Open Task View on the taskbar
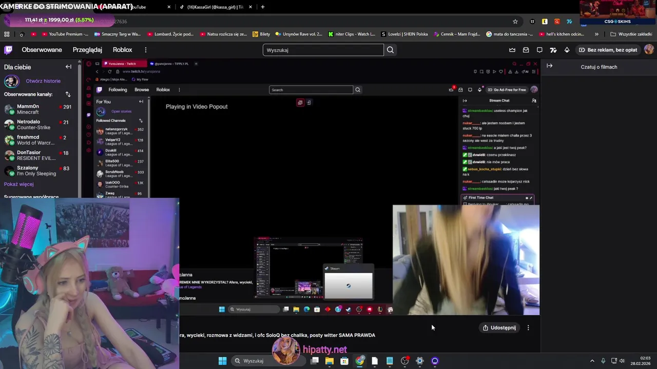This screenshot has width=657, height=369. coord(315,361)
